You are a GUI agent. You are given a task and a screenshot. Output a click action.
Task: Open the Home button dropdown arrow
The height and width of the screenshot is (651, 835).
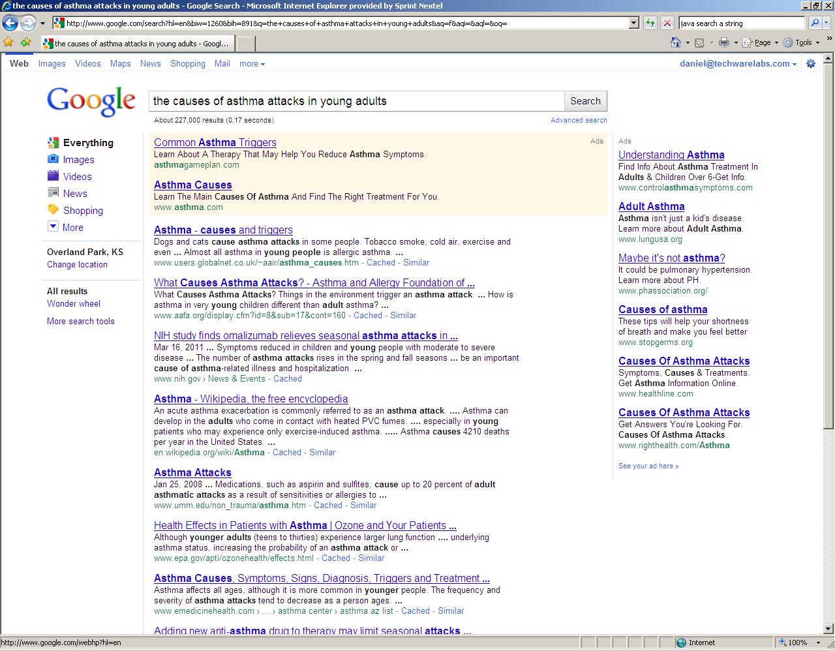click(x=688, y=43)
